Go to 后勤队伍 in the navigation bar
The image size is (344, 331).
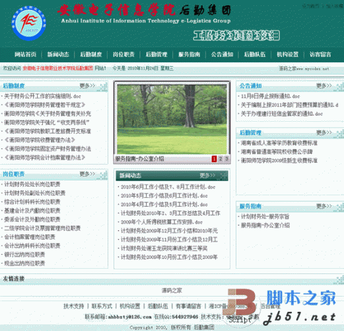pyautogui.click(x=255, y=54)
